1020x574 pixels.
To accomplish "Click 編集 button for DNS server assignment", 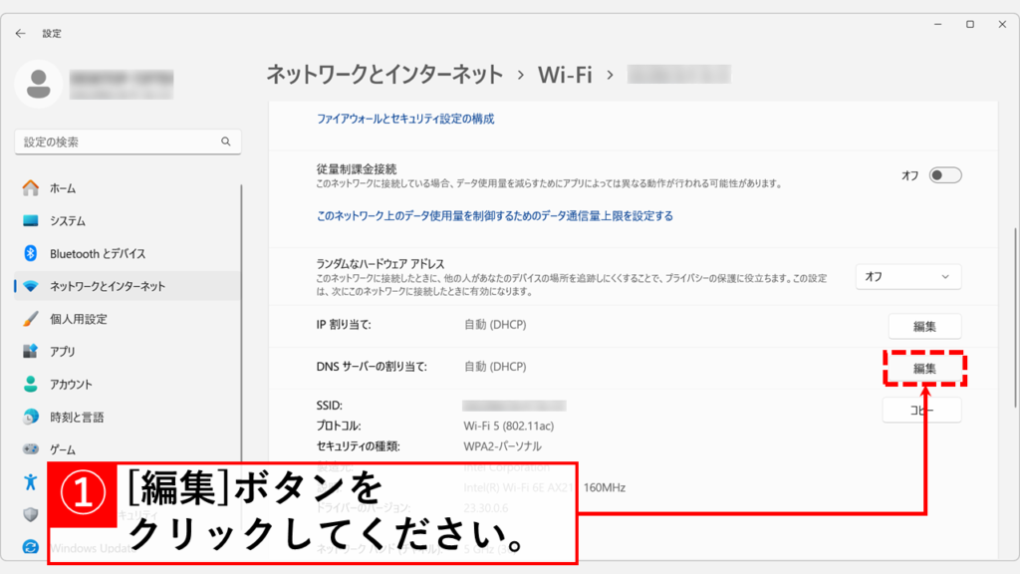I will tap(924, 368).
